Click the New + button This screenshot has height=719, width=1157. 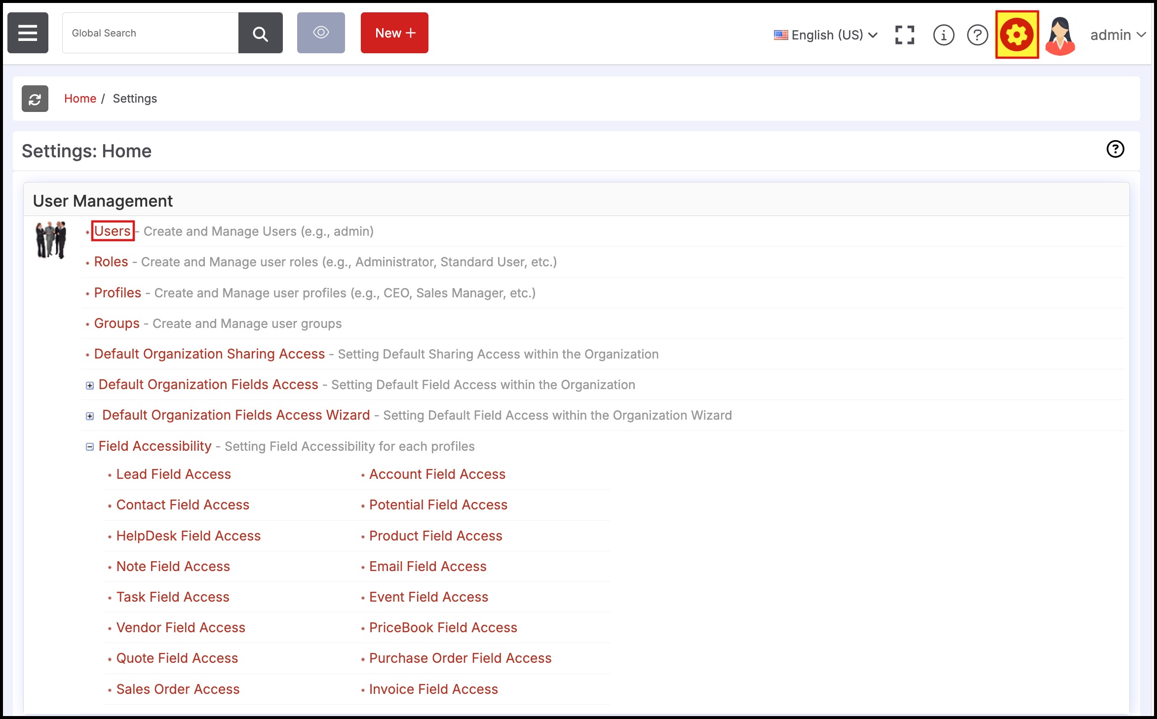[394, 33]
